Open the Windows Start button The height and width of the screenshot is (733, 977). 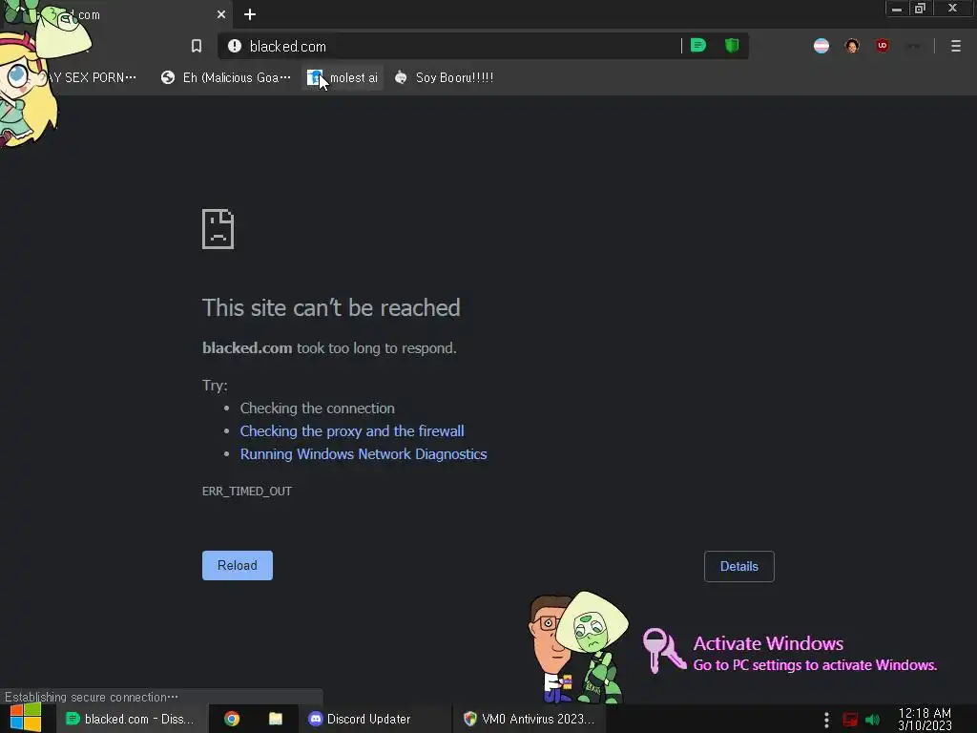tap(26, 718)
